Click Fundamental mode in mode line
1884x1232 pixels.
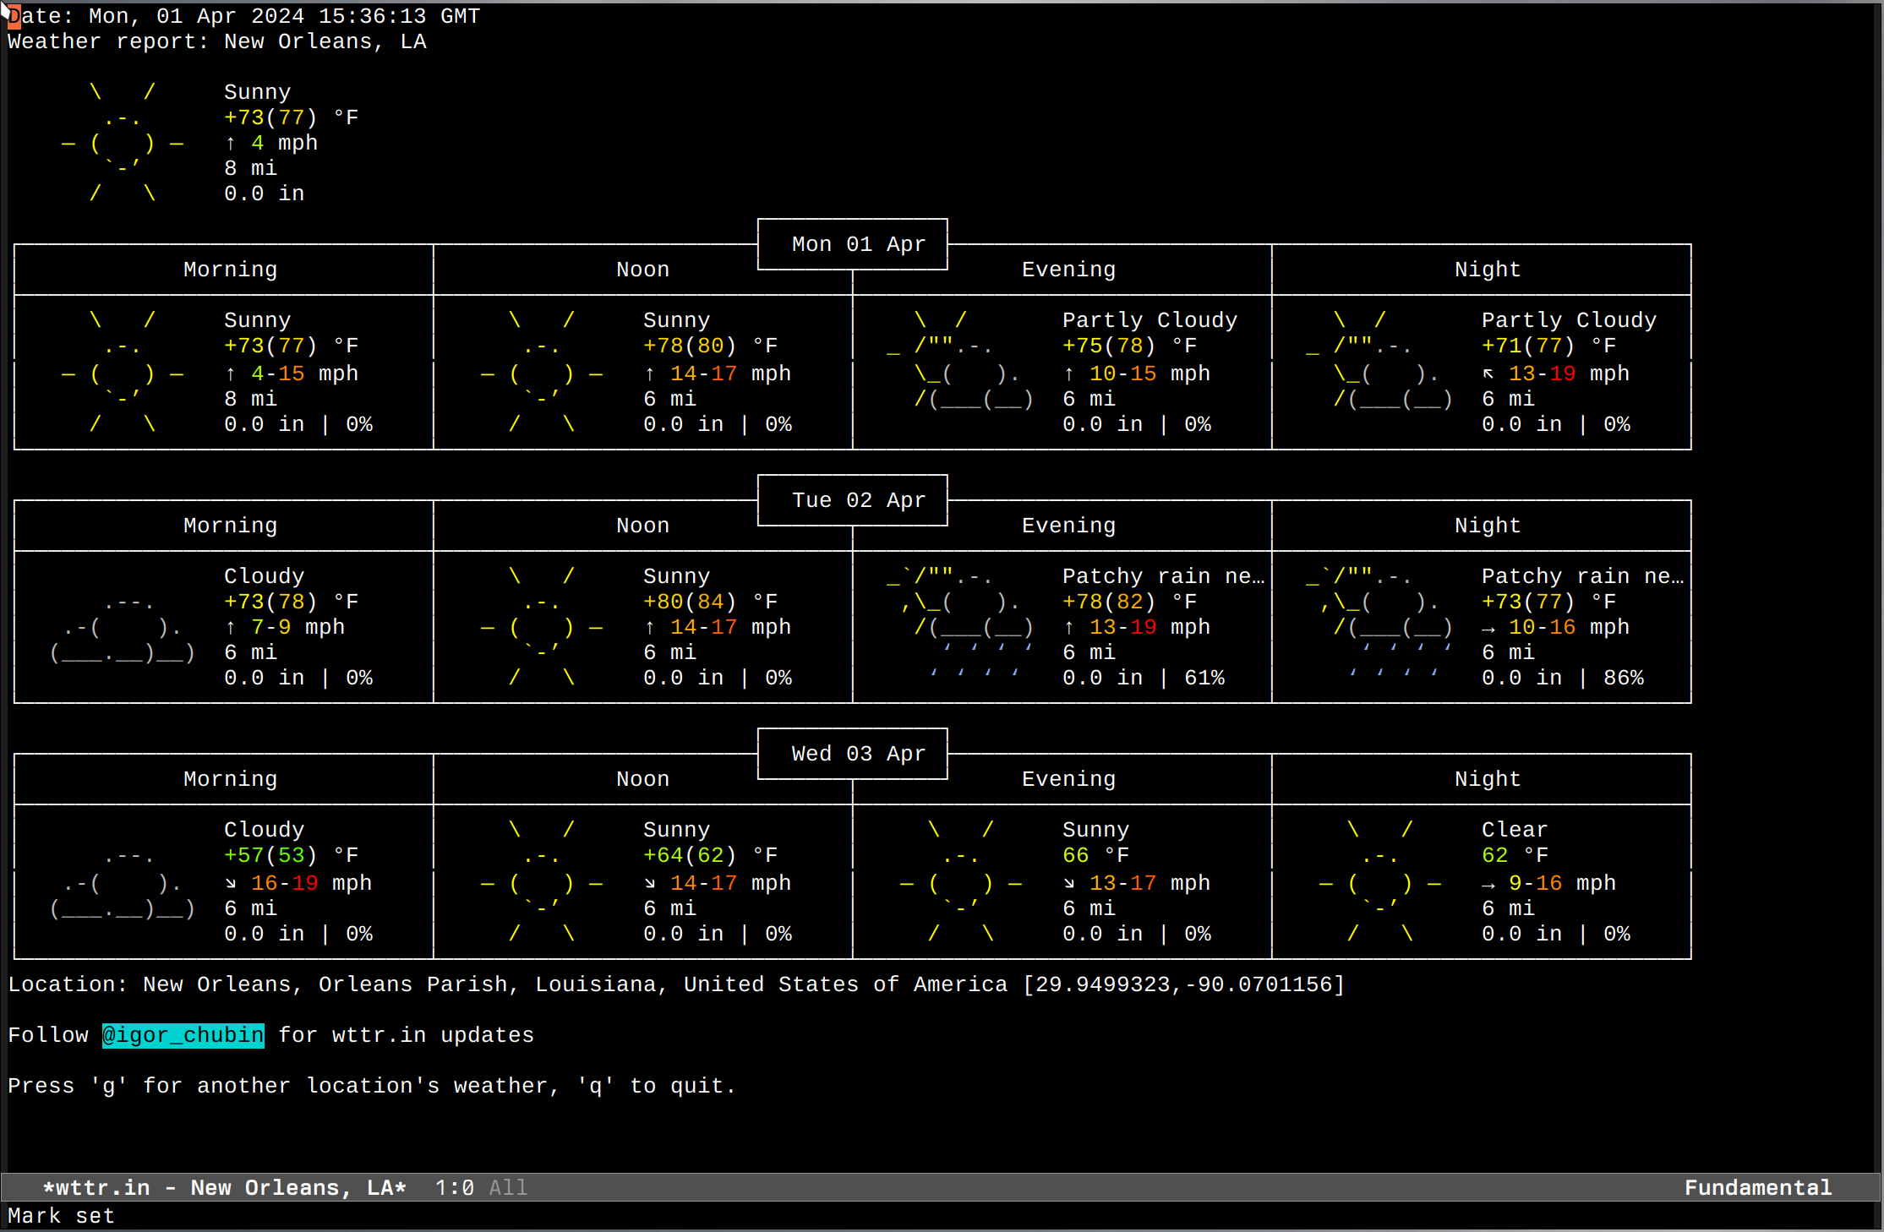click(1757, 1188)
